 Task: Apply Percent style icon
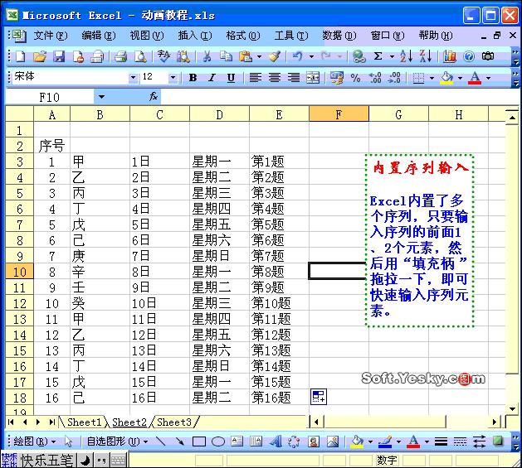[x=355, y=78]
